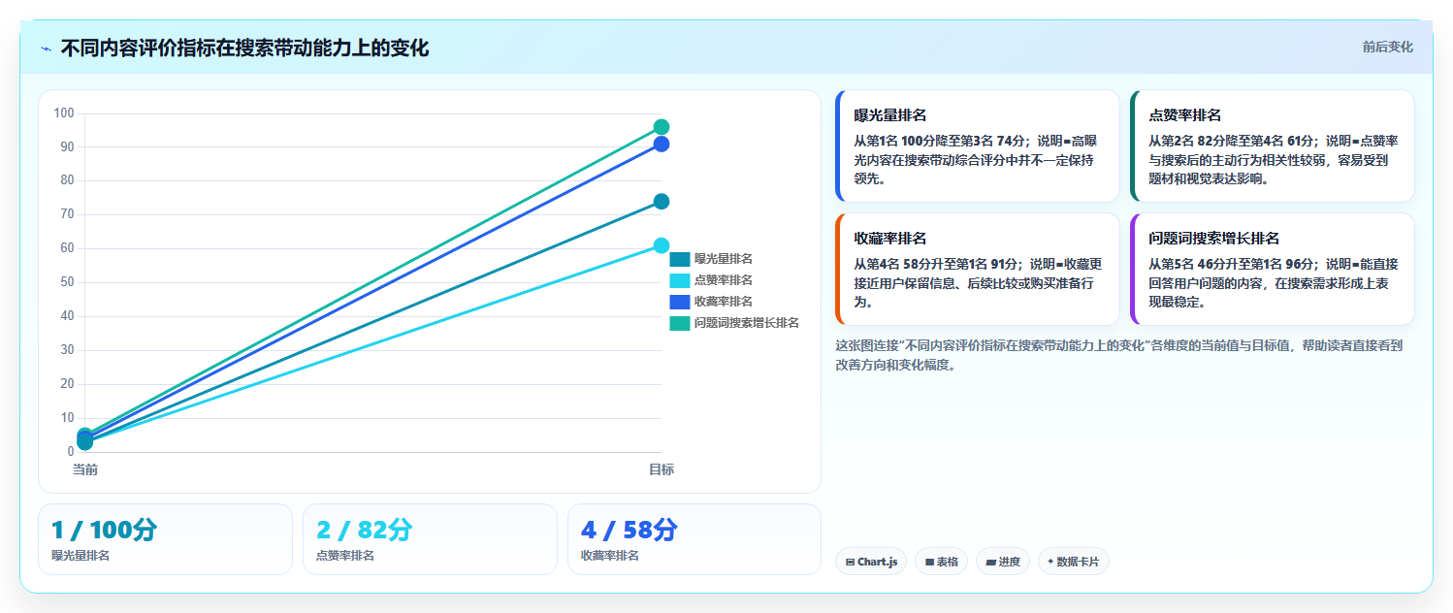Click the 91 target point of blue line
The image size is (1453, 613).
[662, 145]
